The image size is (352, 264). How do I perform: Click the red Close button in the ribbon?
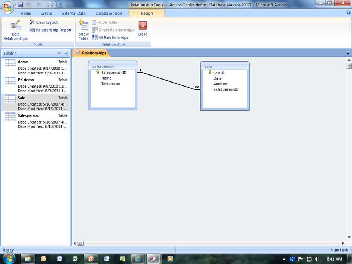click(x=142, y=29)
